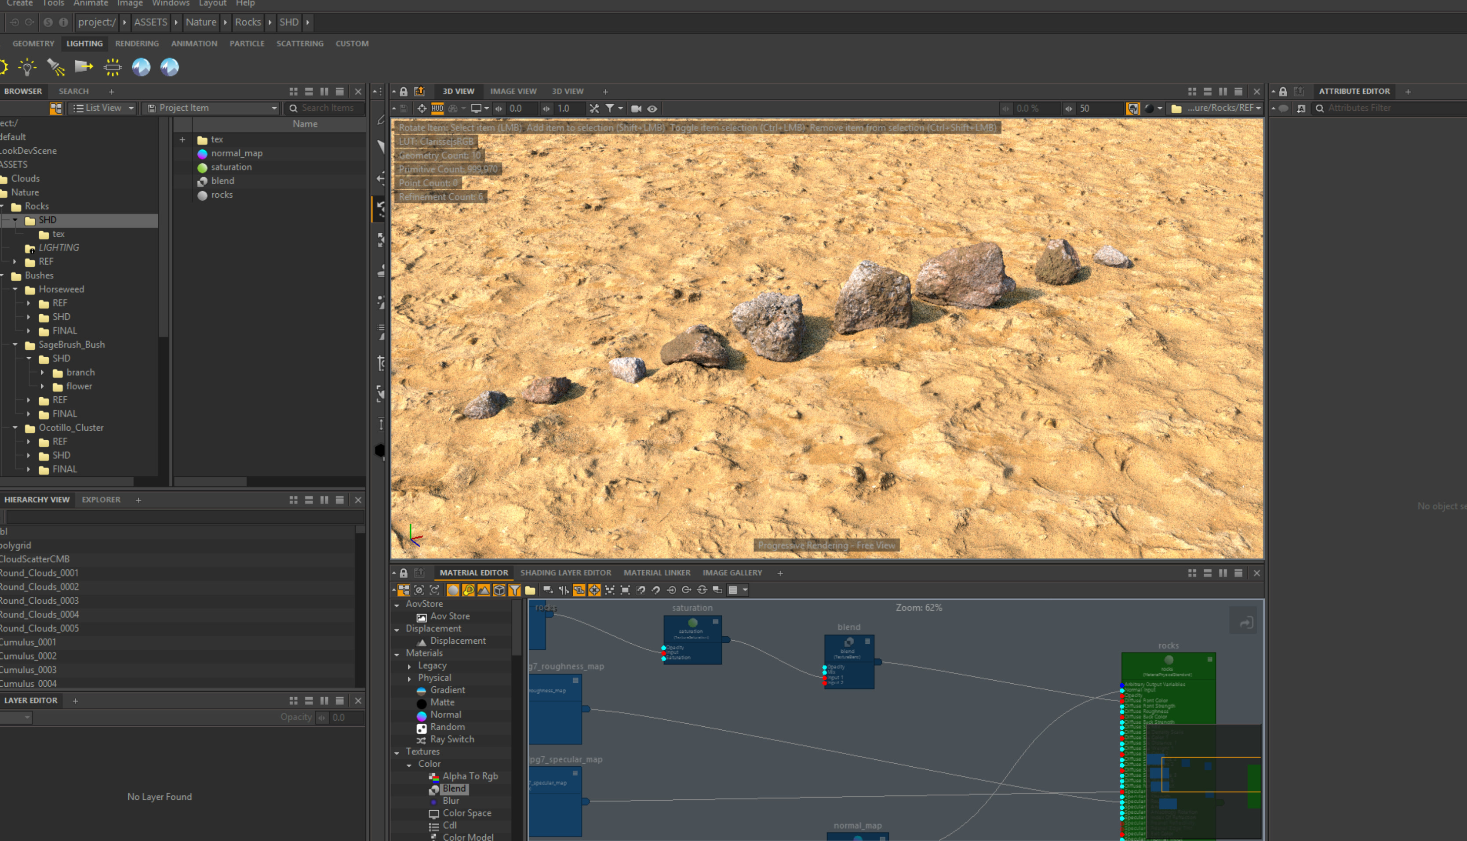The height and width of the screenshot is (841, 1467).
Task: Open the Scattering shelf tab
Action: click(x=300, y=43)
